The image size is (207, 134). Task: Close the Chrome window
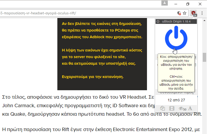coord(200,4)
